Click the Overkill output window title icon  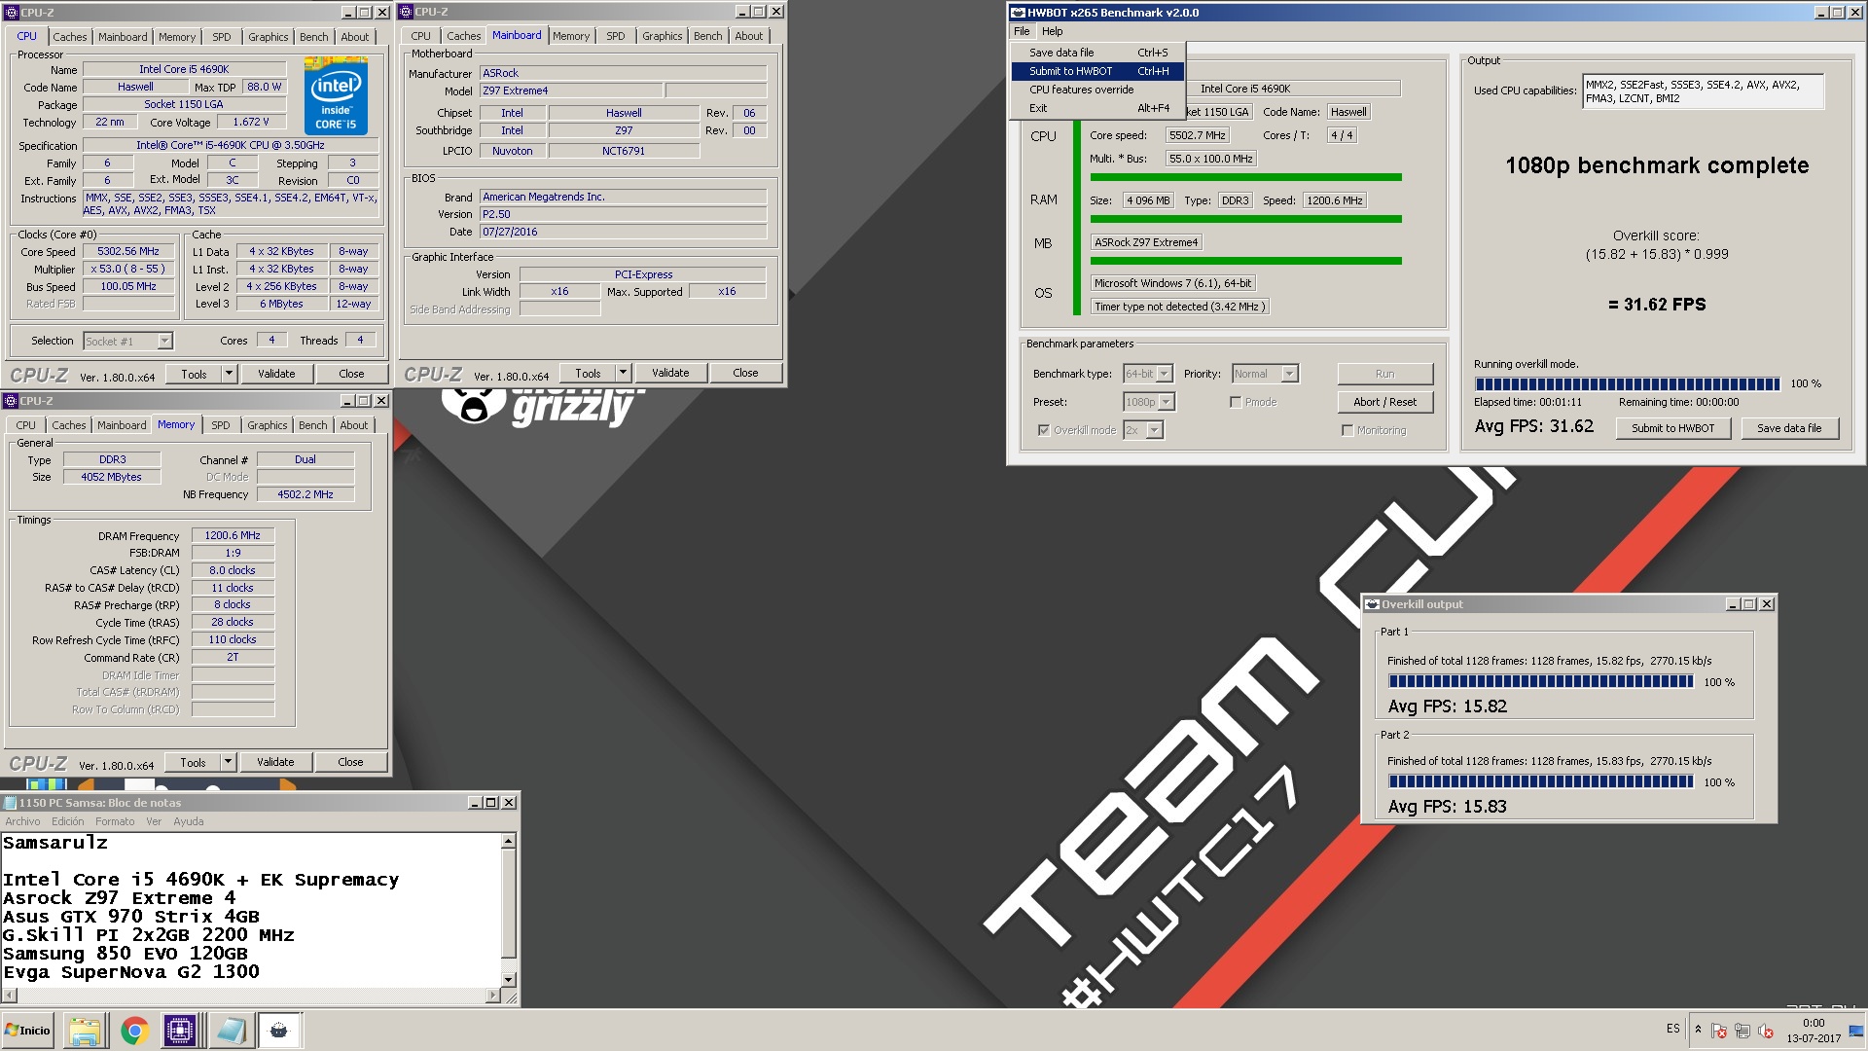1373,604
